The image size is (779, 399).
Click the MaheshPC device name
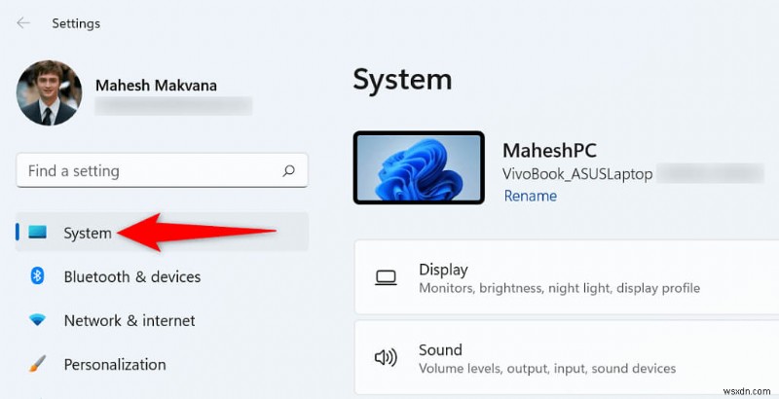coord(549,150)
